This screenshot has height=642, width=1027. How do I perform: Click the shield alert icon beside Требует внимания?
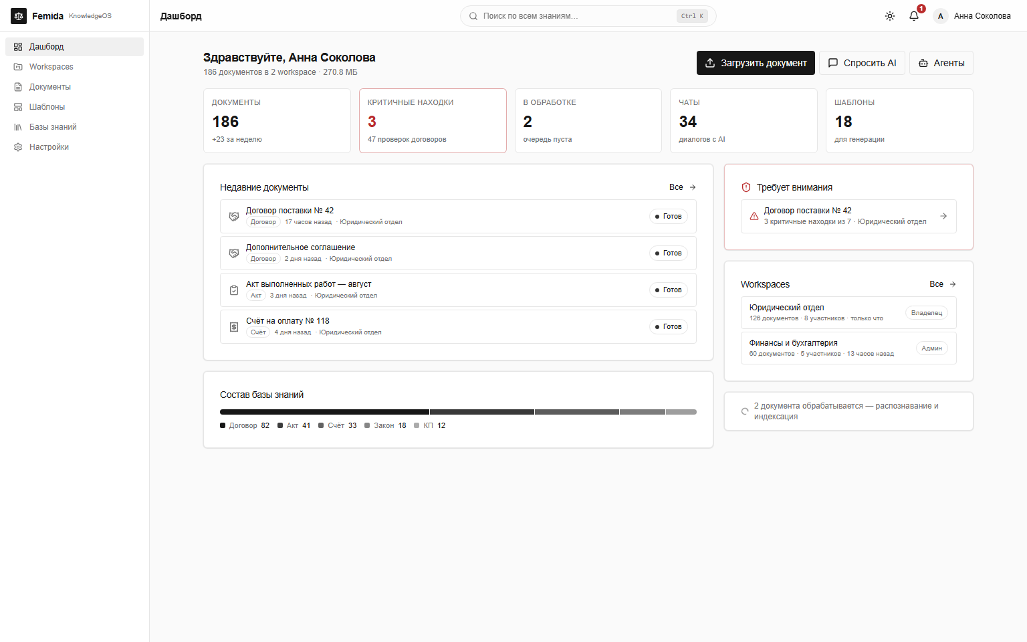pyautogui.click(x=746, y=187)
